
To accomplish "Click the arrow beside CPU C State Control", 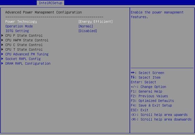I will [2, 45].
